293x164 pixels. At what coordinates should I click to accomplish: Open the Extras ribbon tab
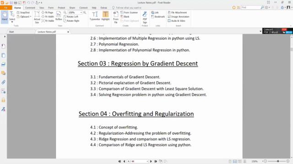click(104, 8)
